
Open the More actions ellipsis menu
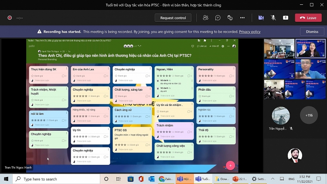(242, 18)
